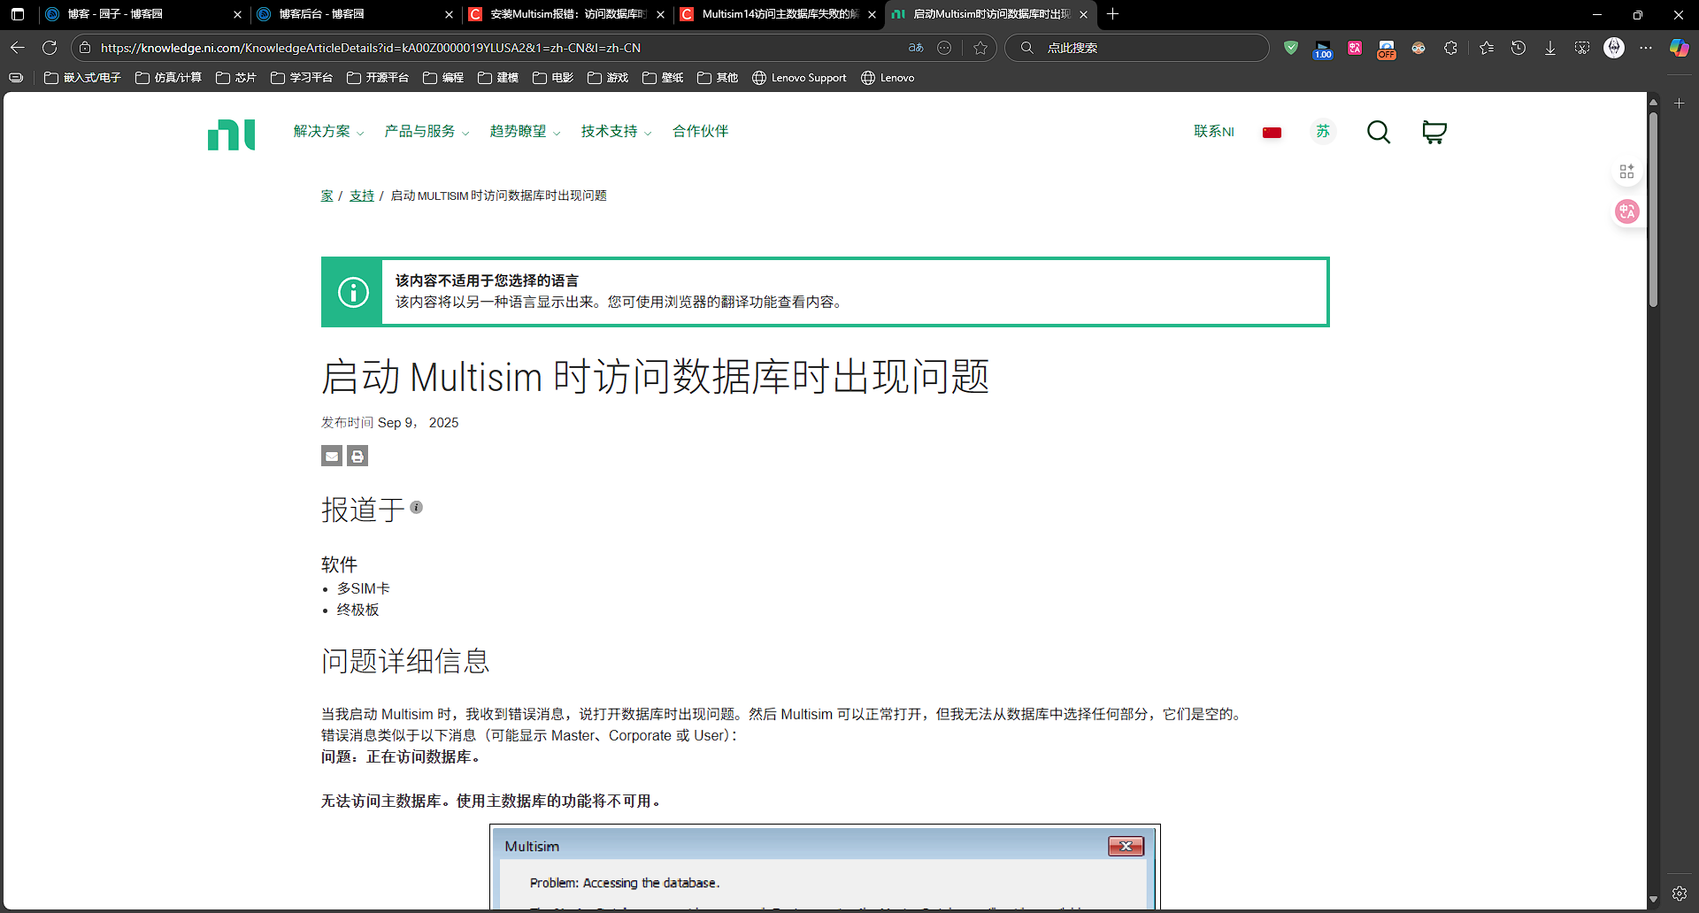The width and height of the screenshot is (1699, 913).
Task: Focus the address bar URL field
Action: pos(500,48)
